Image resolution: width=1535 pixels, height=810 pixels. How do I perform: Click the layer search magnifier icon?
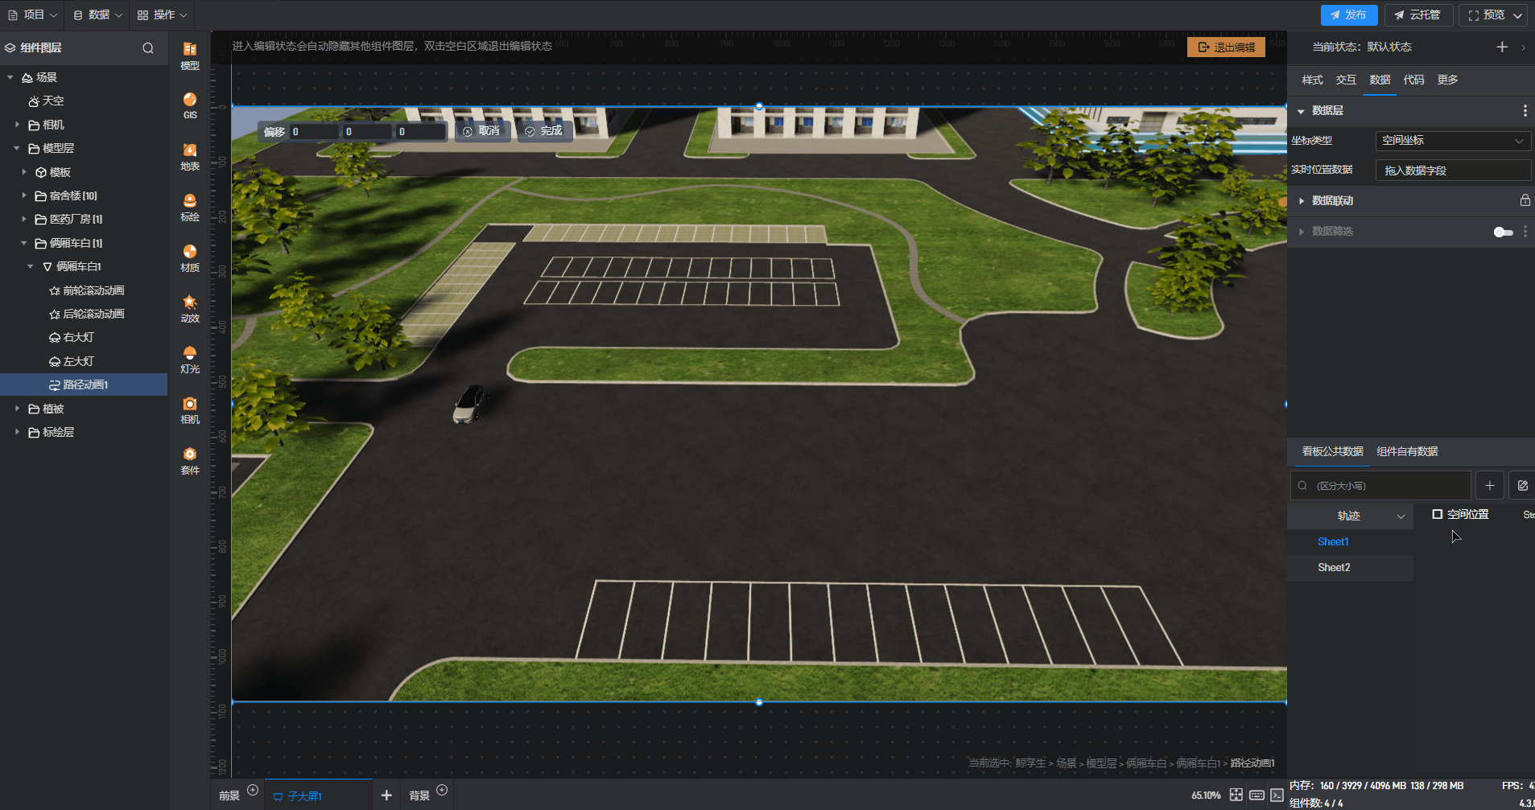[x=148, y=48]
